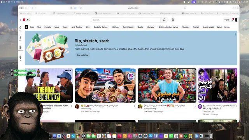Select the Hip hop chip
The height and width of the screenshot is (140, 249).
[115, 27]
